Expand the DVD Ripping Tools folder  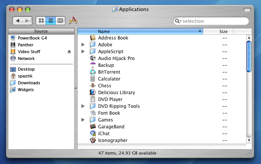(83, 106)
